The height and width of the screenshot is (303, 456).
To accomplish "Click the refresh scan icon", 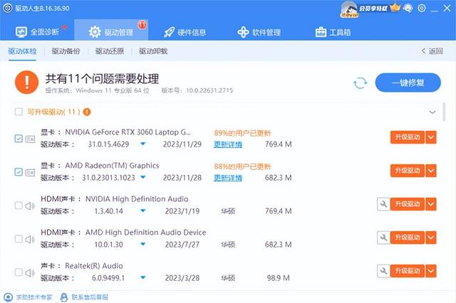I will (x=360, y=83).
